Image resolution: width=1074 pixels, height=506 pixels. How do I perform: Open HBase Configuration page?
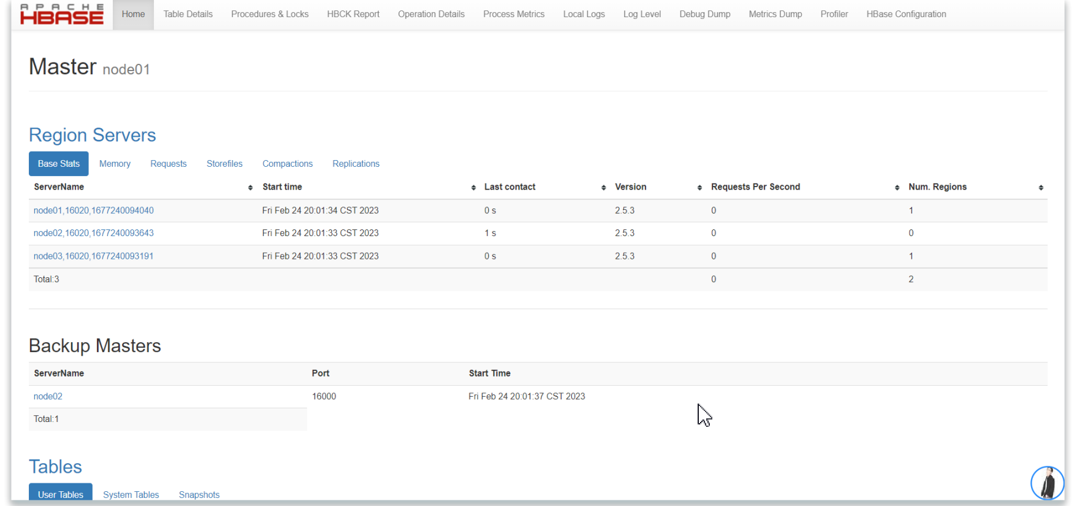[x=906, y=14]
